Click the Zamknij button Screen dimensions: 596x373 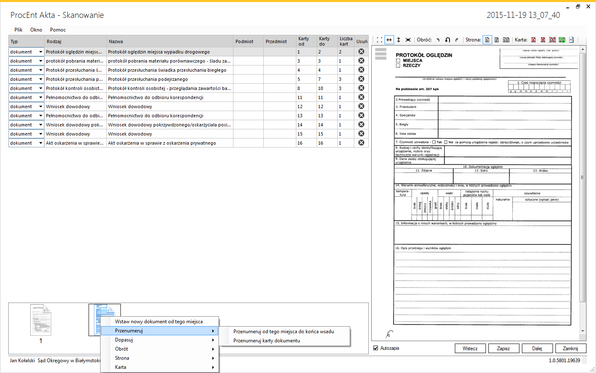(570, 349)
